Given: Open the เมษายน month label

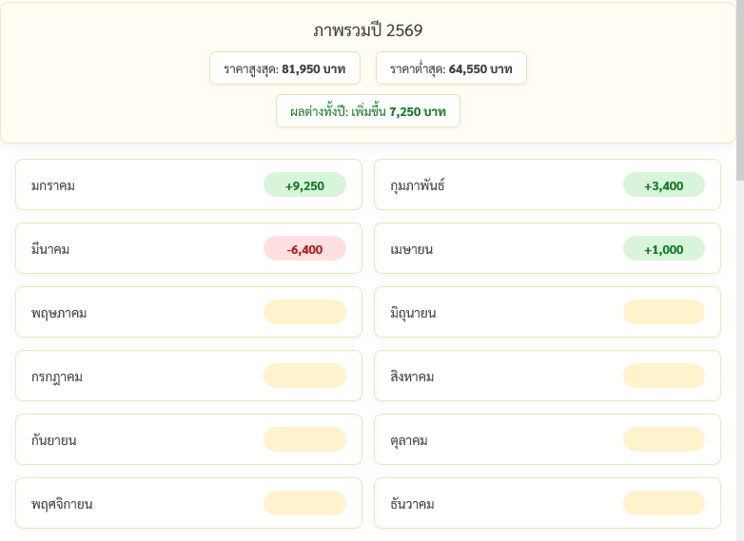Looking at the screenshot, I should click(x=412, y=249).
